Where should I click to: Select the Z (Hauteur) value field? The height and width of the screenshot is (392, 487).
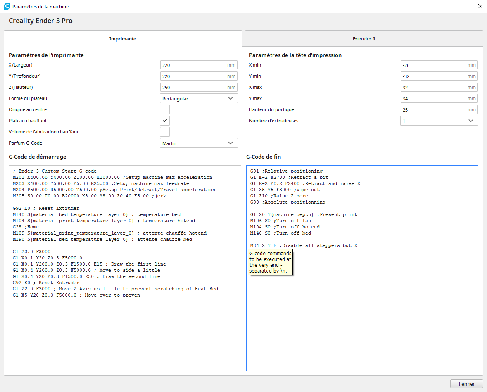pos(199,87)
